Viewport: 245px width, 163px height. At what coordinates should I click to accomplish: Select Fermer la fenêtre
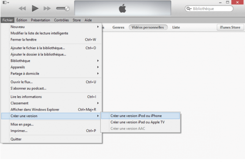click(51, 40)
